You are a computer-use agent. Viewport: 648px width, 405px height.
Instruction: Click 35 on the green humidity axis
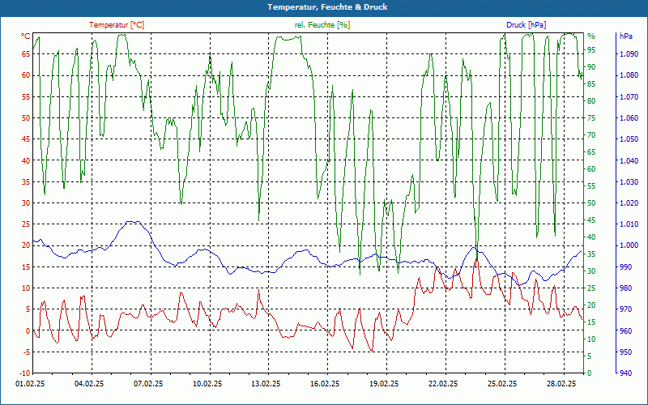click(x=591, y=254)
